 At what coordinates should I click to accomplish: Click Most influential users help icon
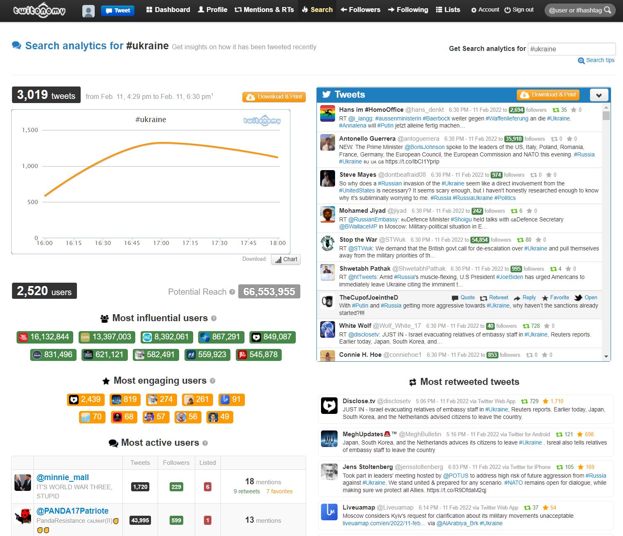click(214, 318)
